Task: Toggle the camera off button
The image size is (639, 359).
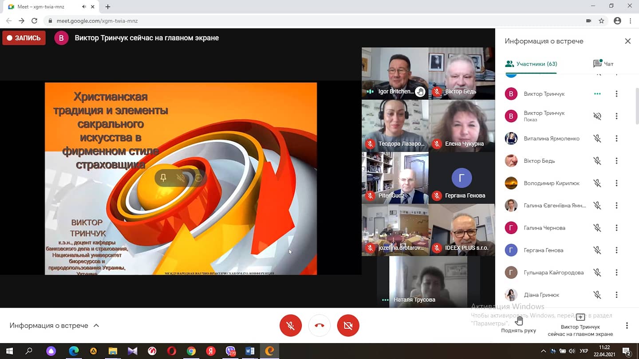Action: tap(348, 325)
